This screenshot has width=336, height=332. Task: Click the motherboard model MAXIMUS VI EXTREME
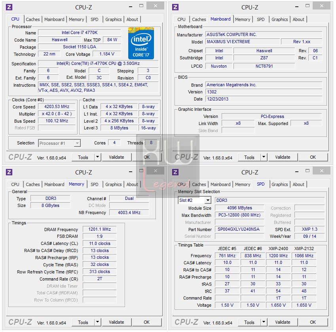click(x=243, y=42)
